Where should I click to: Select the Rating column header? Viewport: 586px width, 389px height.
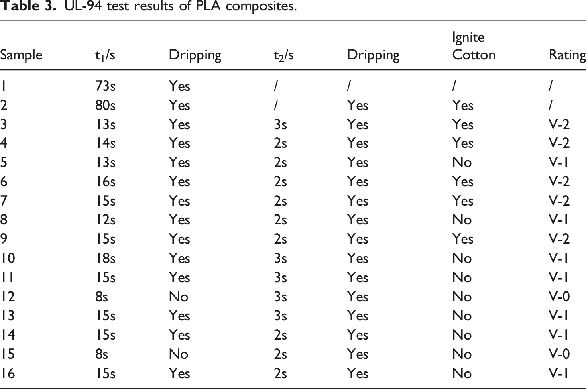click(567, 55)
